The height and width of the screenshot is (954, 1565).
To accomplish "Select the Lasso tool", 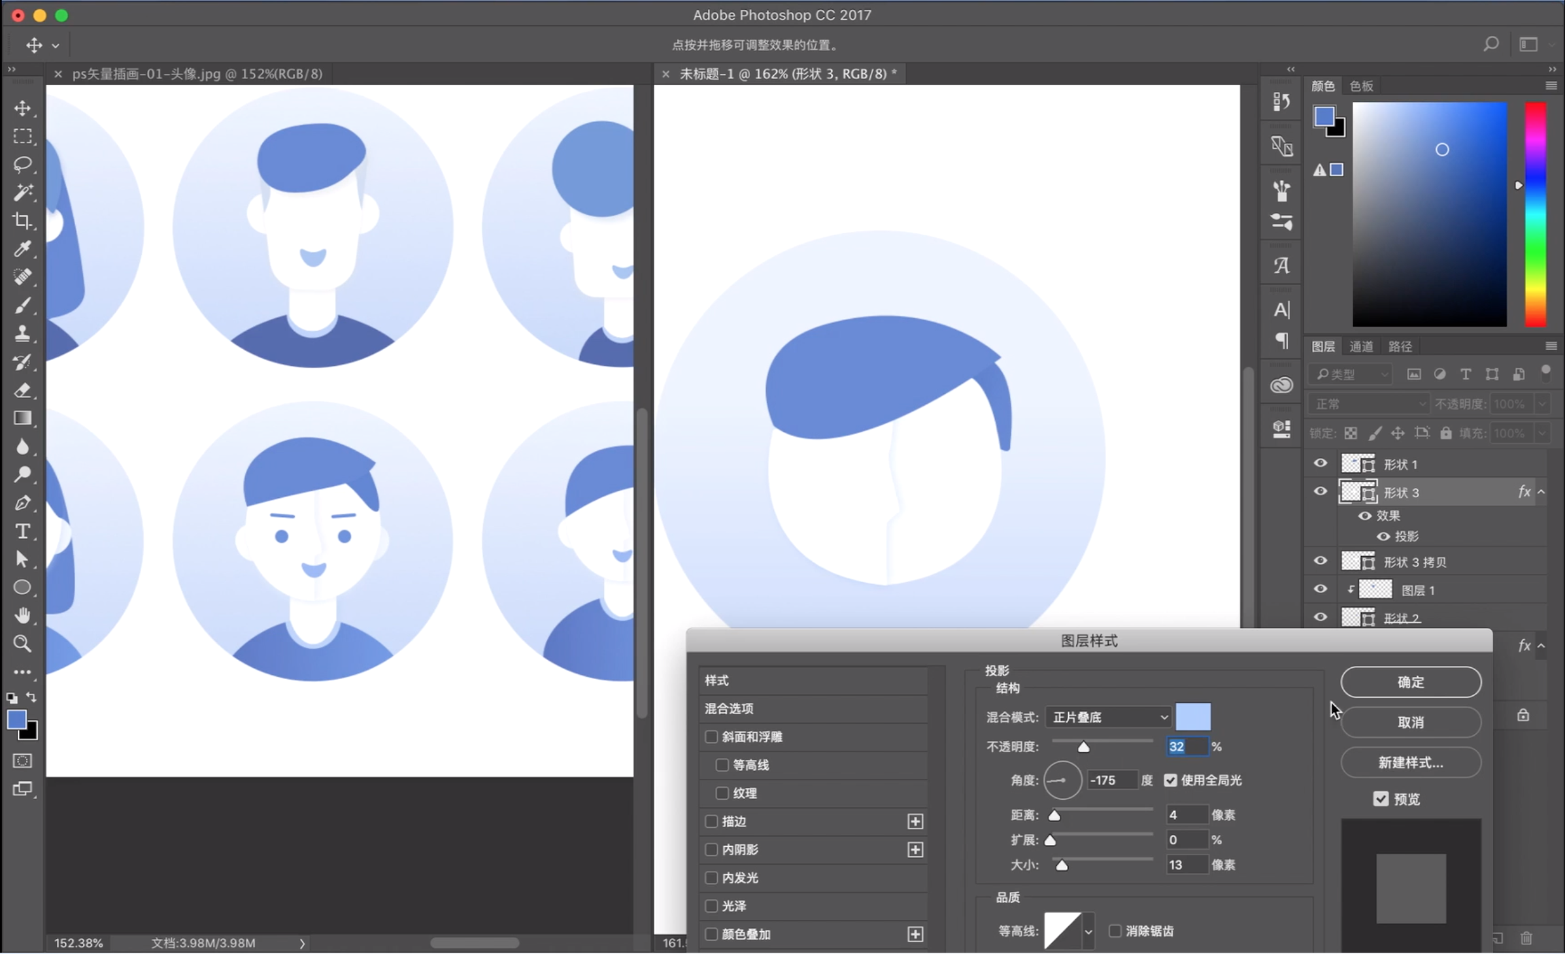I will [22, 164].
